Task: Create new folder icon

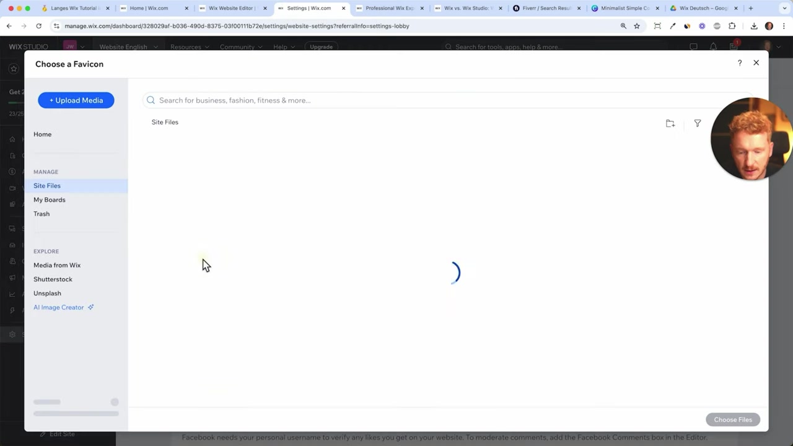Action: (670, 123)
